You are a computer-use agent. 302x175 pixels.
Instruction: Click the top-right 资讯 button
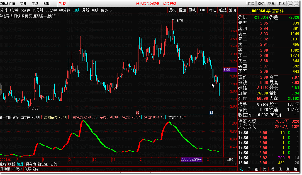[x=261, y=4]
